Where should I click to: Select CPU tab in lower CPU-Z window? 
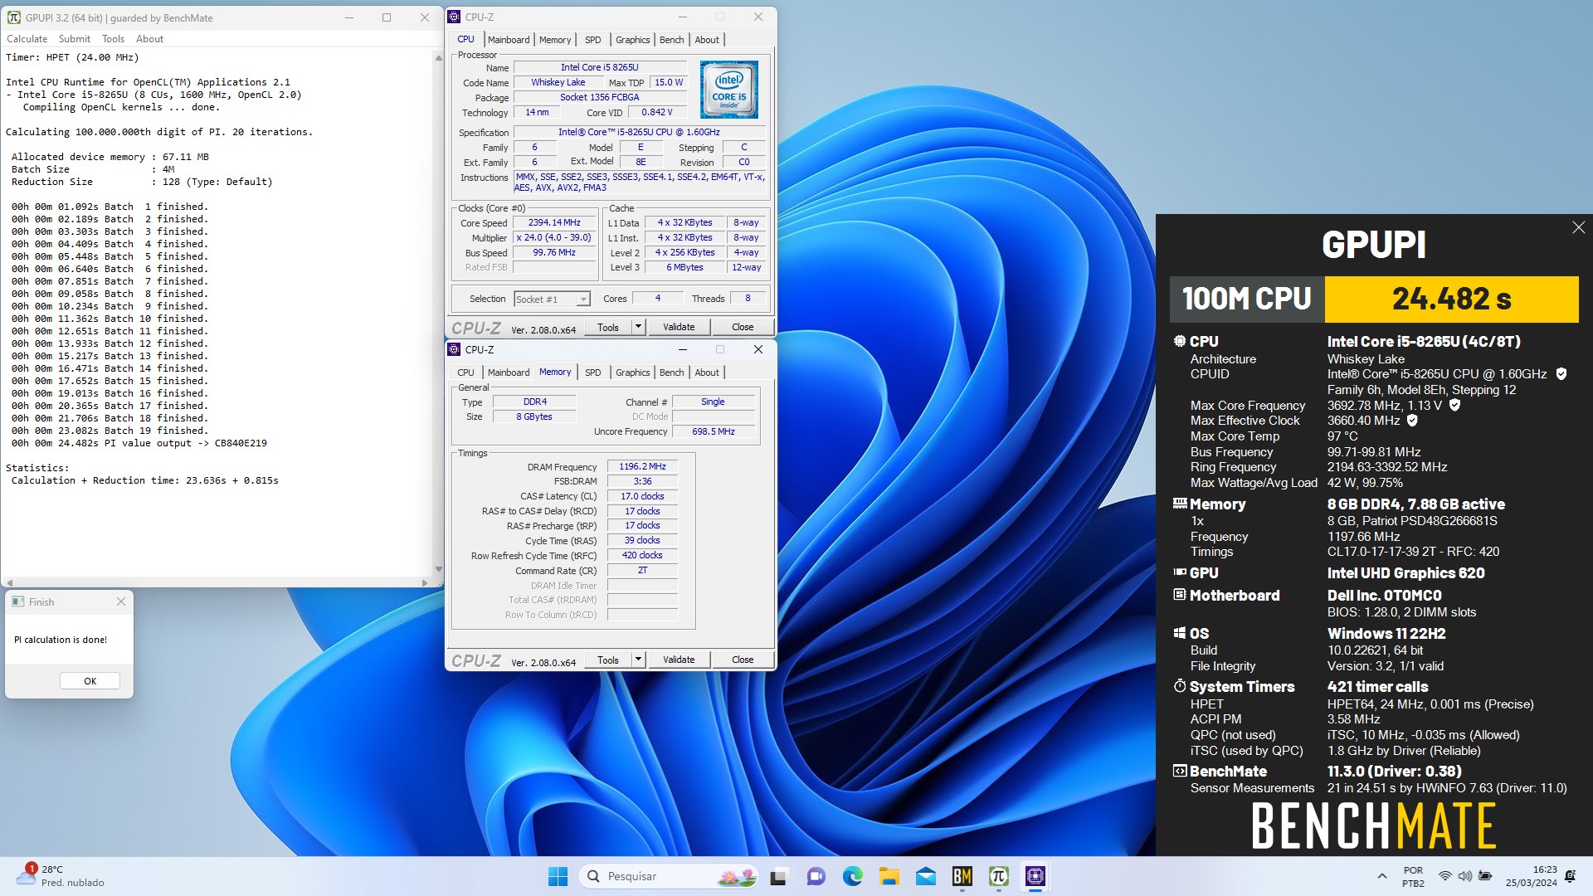(465, 373)
